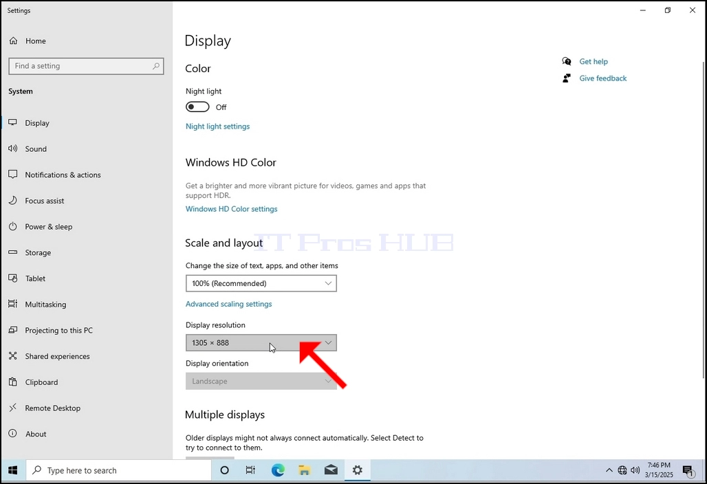Screen dimensions: 707x484
Task: Click the Display monitor icon in sidebar
Action: click(12, 122)
